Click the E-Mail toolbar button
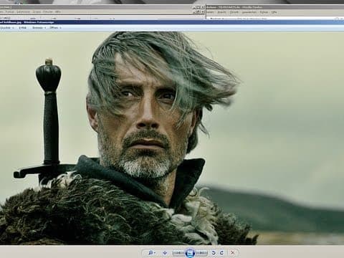344x258 pixels. [x=23, y=28]
